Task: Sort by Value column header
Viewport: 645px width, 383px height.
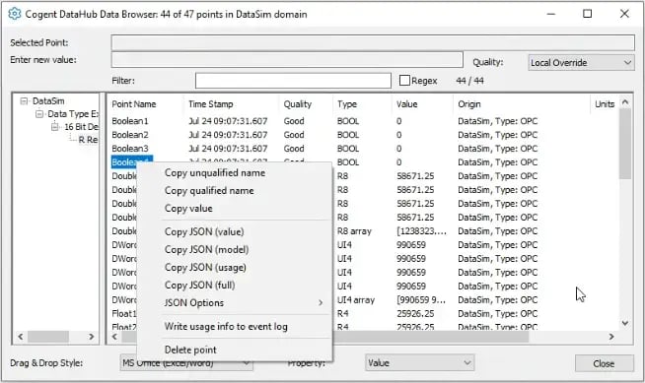Action: click(x=407, y=104)
